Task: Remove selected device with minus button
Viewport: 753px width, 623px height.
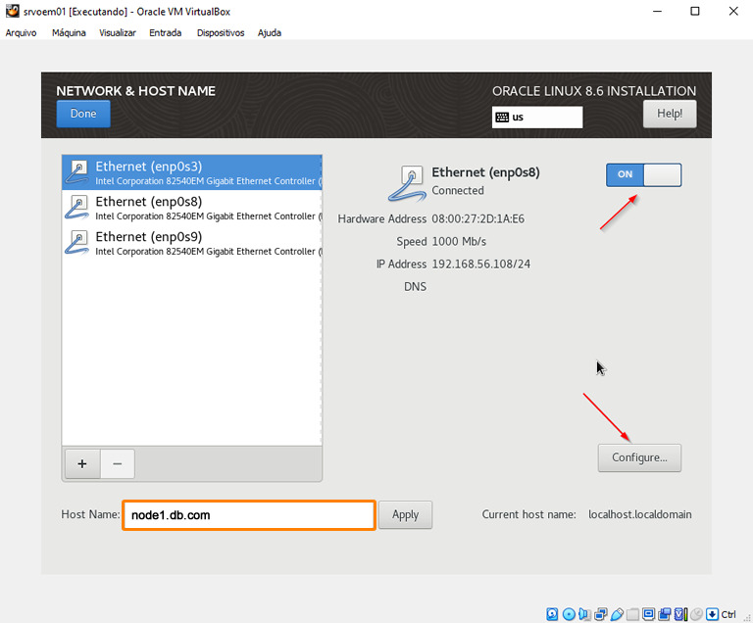Action: (x=118, y=463)
